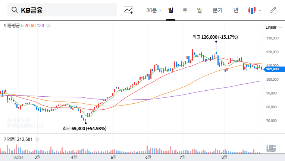The image size is (285, 161).
Task: Click the 90,000 price axis label
Action: tap(271, 93)
